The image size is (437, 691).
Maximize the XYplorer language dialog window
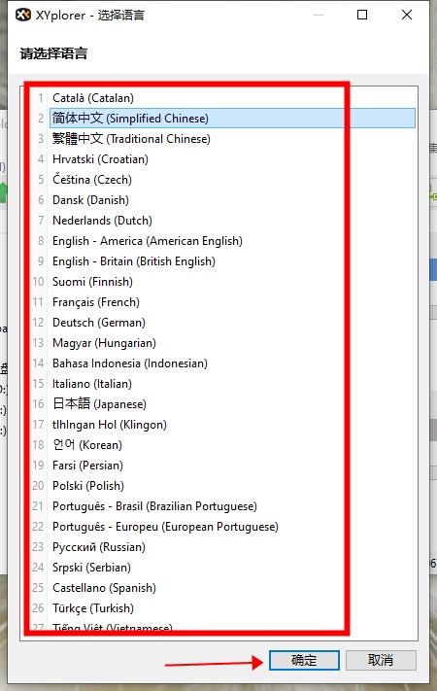click(362, 15)
